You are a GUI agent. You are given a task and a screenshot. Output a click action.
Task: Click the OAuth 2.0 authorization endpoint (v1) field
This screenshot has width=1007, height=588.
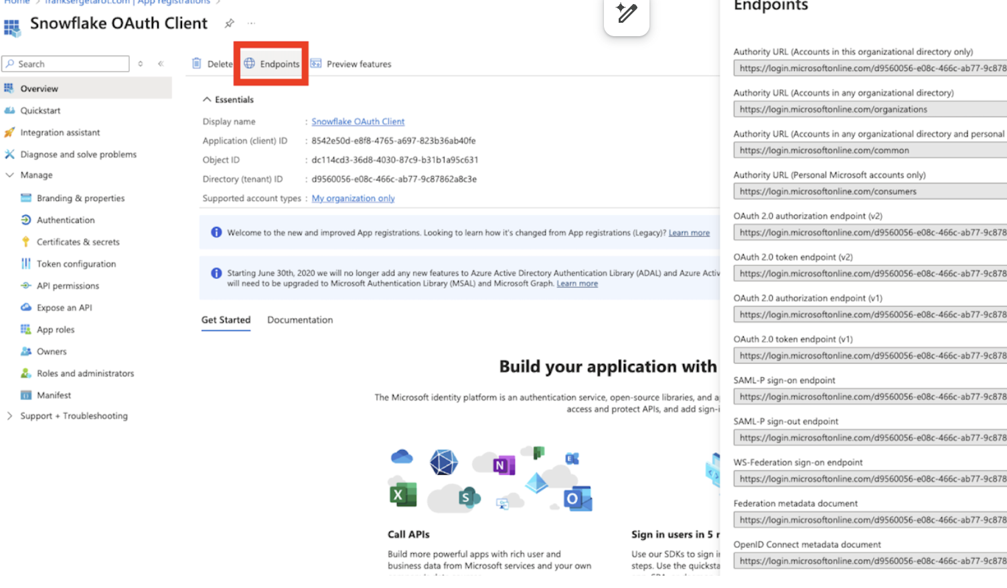(870, 314)
